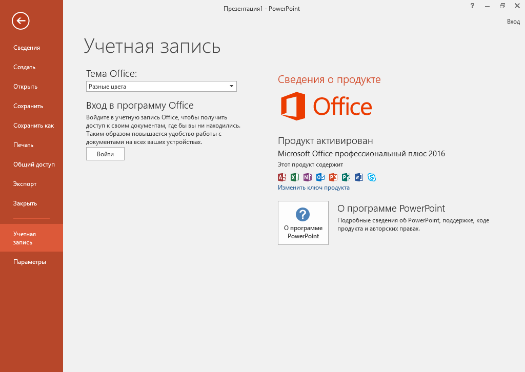525x372 pixels.
Task: Click the Excel icon in product contents
Action: pos(294,177)
